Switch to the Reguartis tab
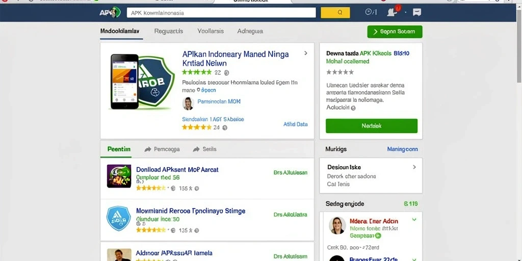Screen dimensions: 522x261 [168, 31]
